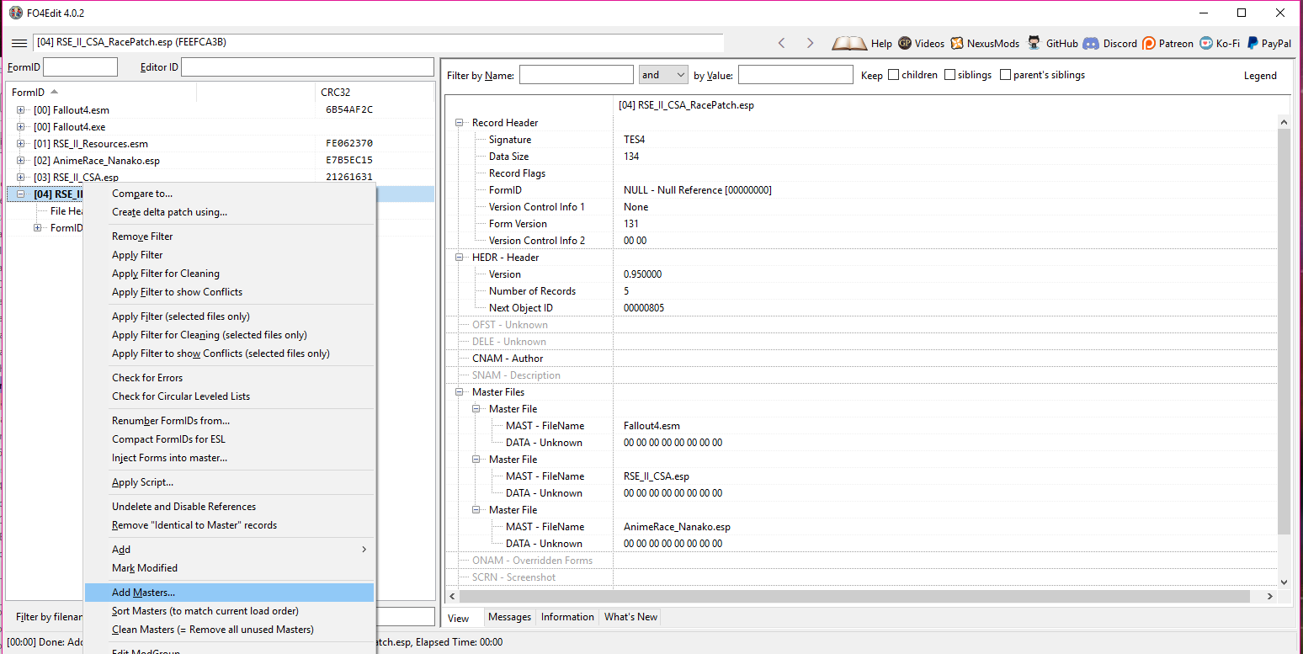Select Check for Errors menu entry
The width and height of the screenshot is (1303, 654).
[x=229, y=378]
